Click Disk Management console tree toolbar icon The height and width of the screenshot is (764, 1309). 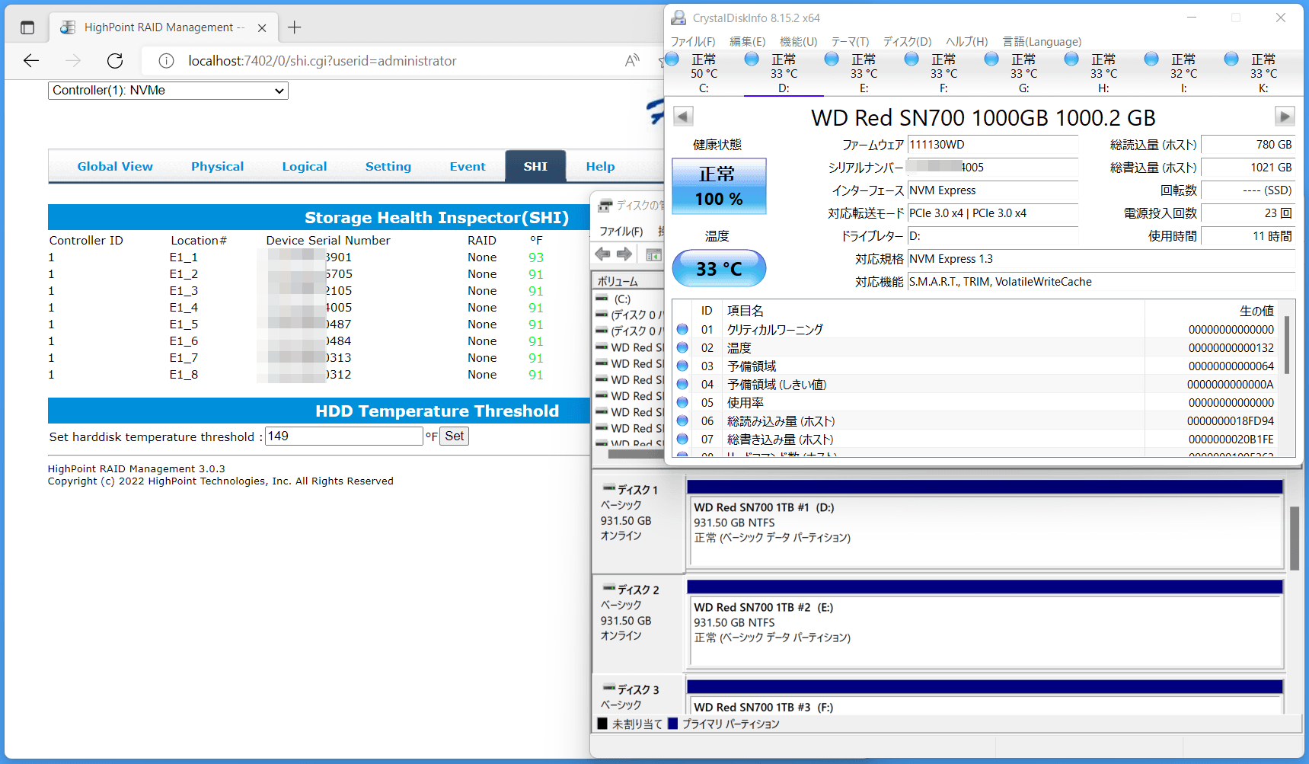[x=653, y=254]
